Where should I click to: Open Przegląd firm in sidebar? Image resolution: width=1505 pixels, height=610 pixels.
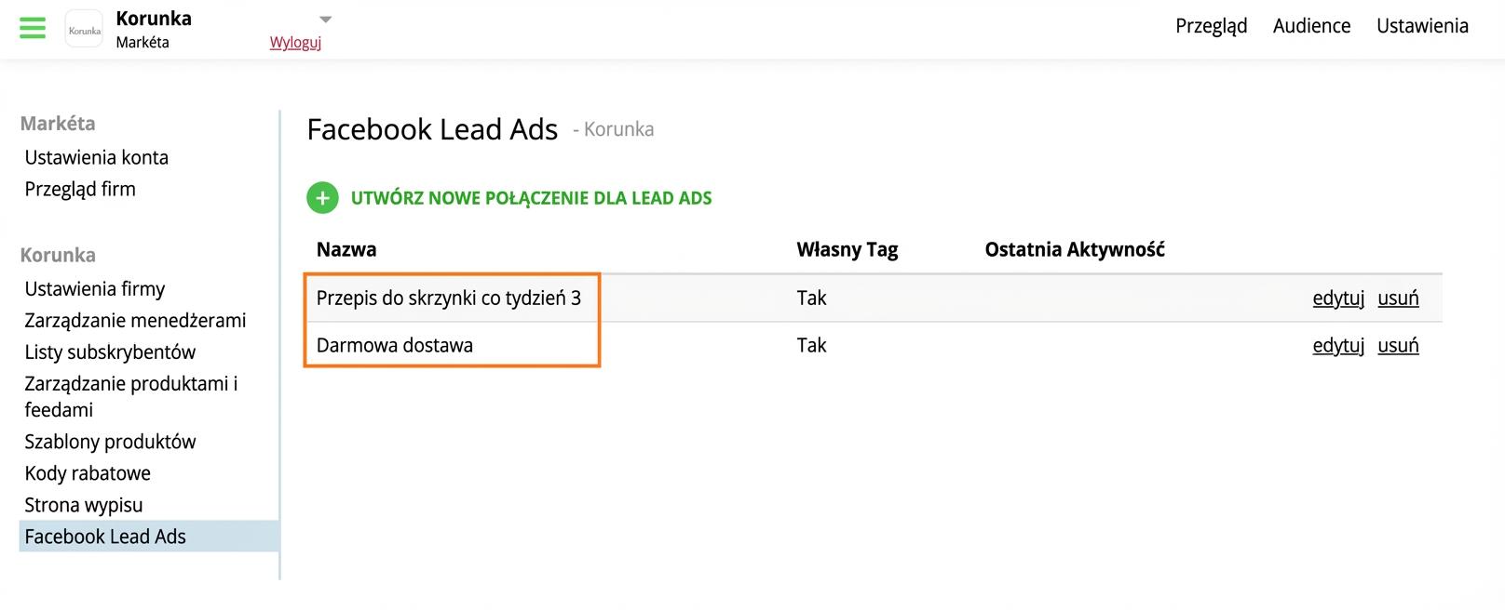(80, 189)
